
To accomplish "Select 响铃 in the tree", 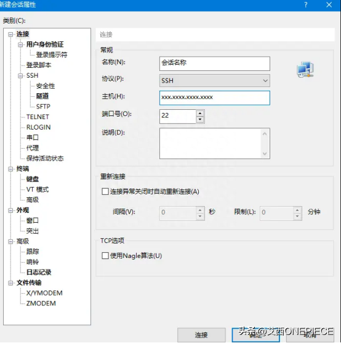I will click(32, 262).
